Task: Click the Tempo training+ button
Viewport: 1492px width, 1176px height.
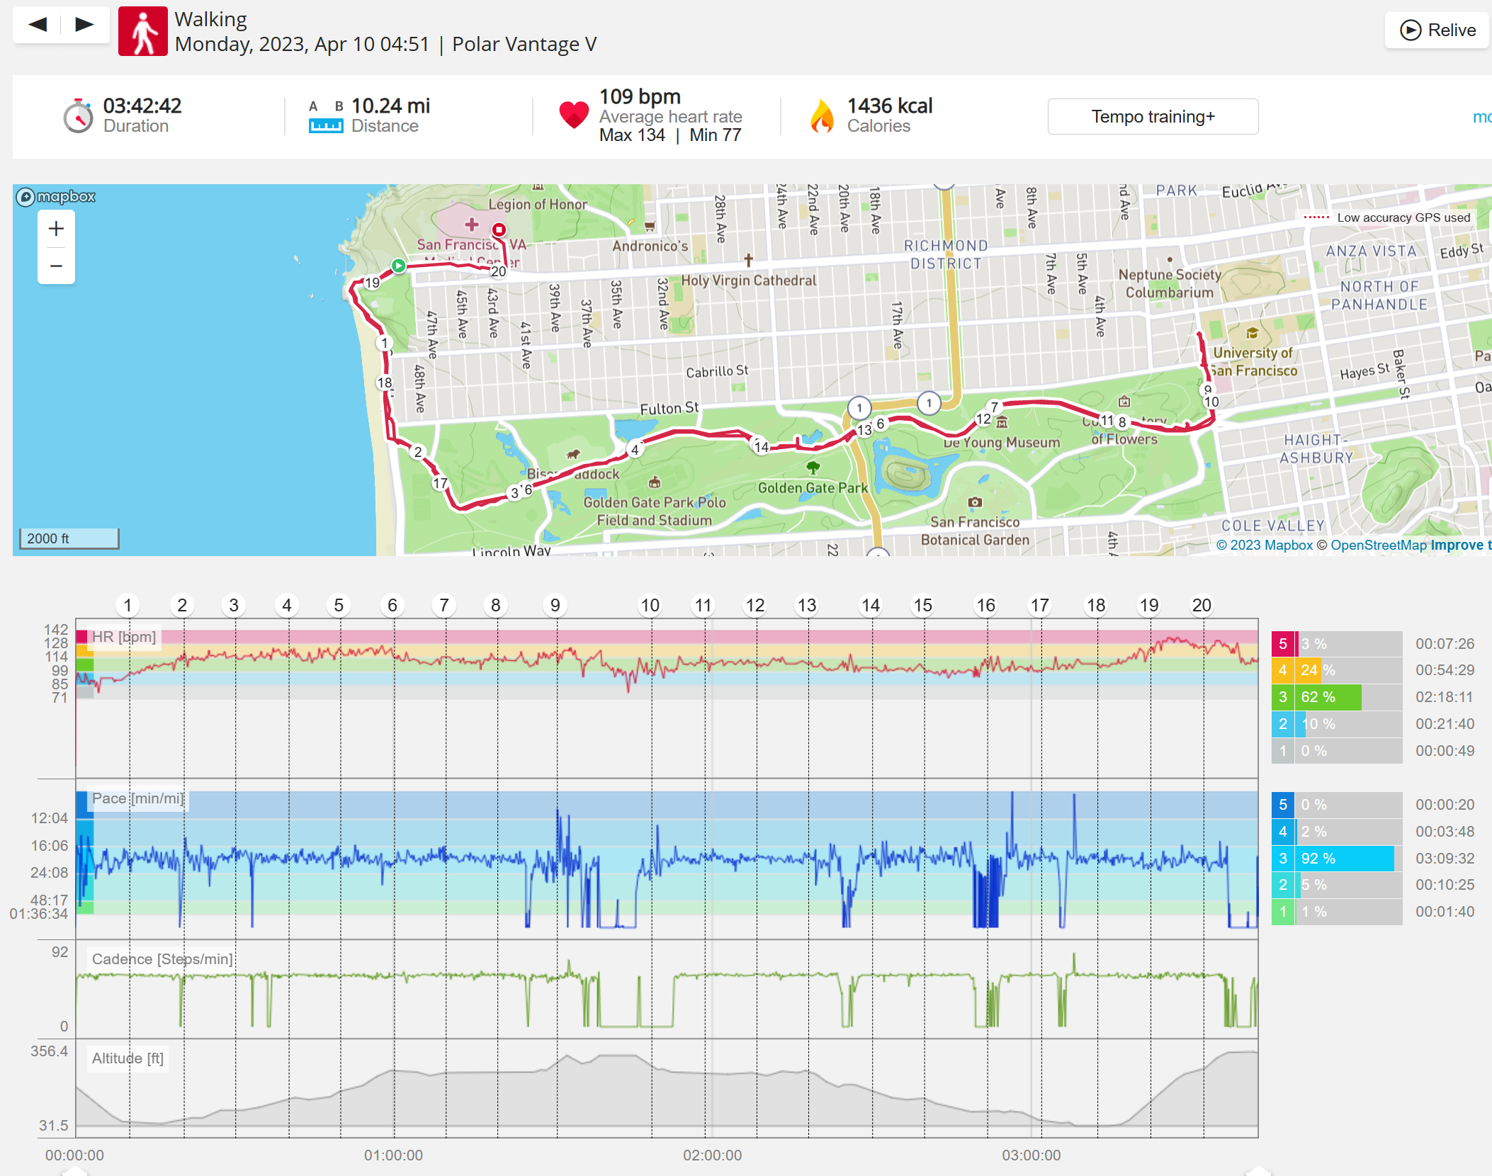Action: 1153,116
